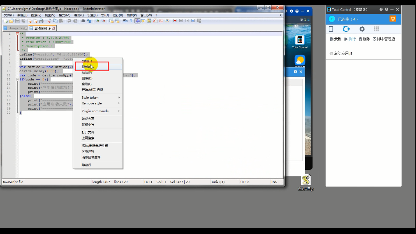Choose 开始/结束 选择 in the context menu
The height and width of the screenshot is (234, 416).
pos(98,90)
